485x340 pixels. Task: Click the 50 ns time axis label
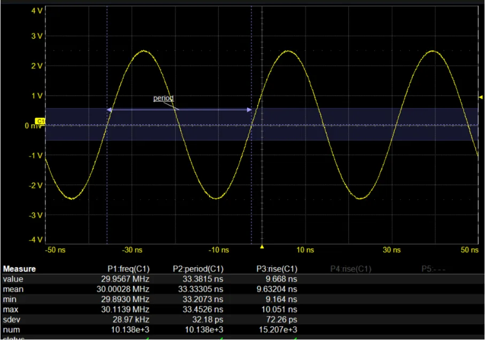(x=469, y=250)
